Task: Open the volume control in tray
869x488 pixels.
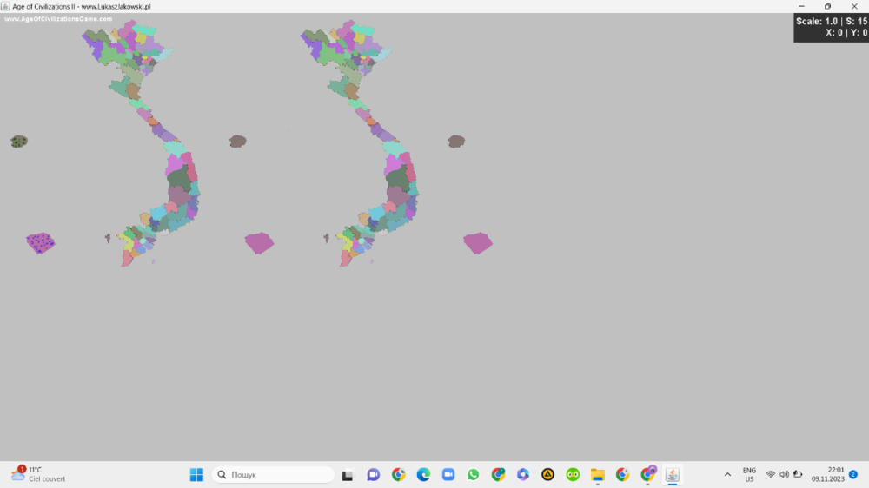Action: pos(784,475)
